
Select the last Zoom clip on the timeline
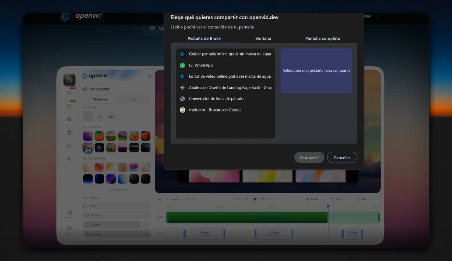click(x=352, y=234)
